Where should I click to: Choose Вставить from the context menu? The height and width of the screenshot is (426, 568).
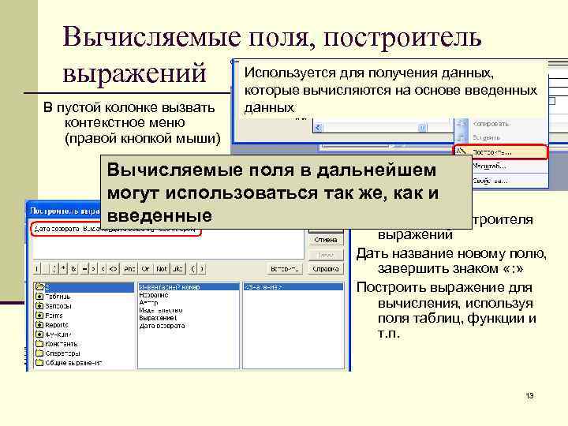[x=501, y=137]
